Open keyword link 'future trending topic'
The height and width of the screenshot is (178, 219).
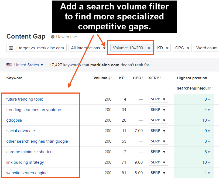pos(25,99)
